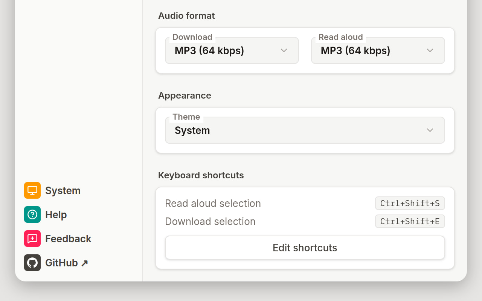Open the GitHub external link label
This screenshot has height=301, width=482.
pos(67,263)
